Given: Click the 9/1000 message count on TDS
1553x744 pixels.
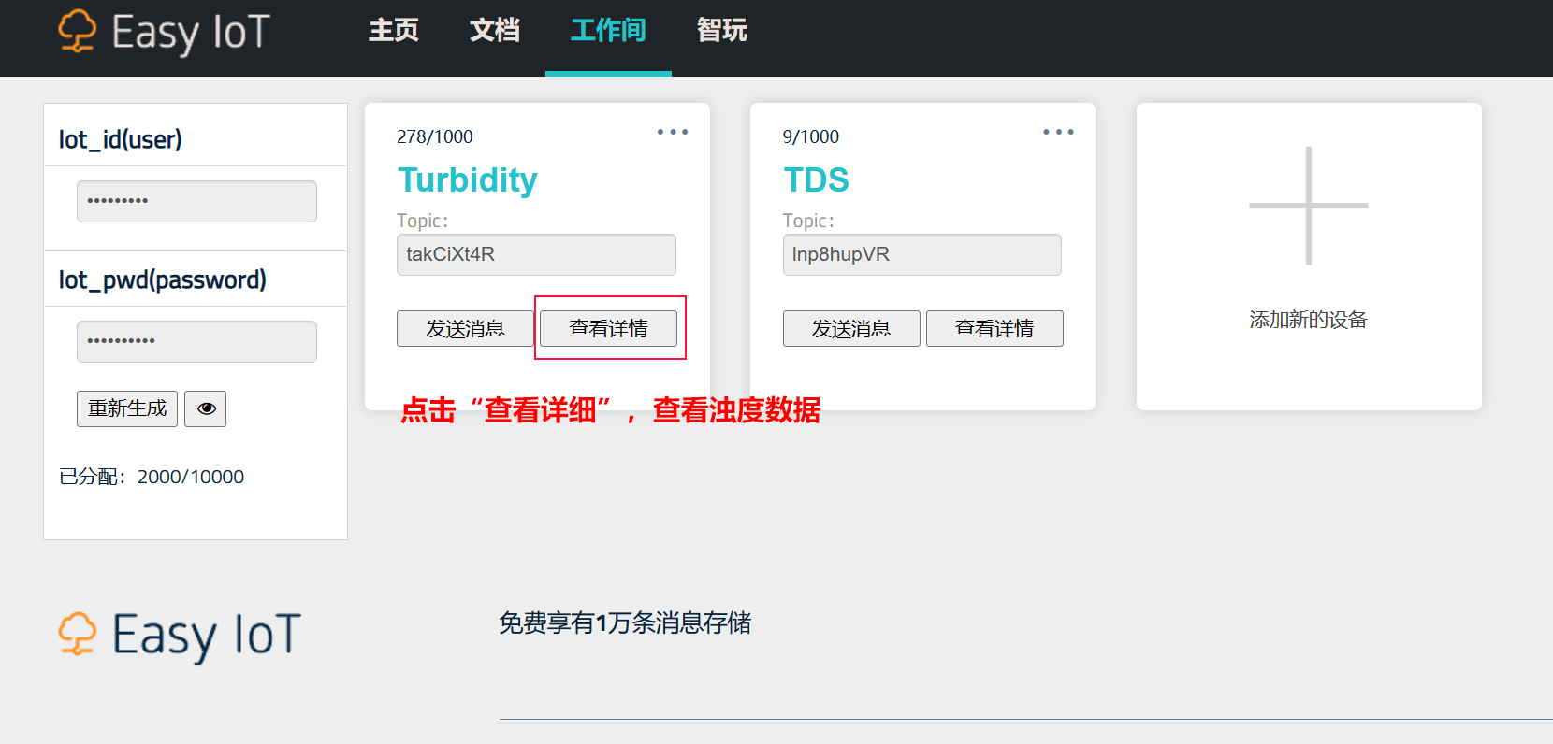Looking at the screenshot, I should (x=811, y=136).
